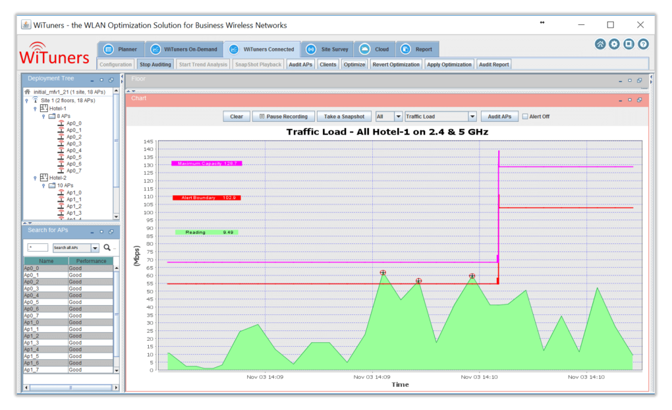Detach the Search for APs panel
This screenshot has height=410, width=672.
tap(111, 231)
